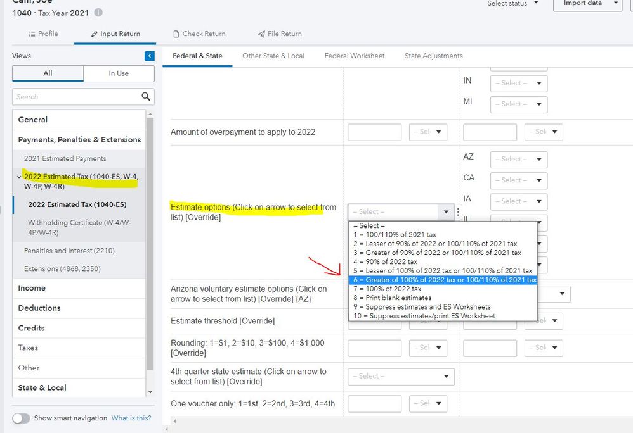Open the Check Return tab

199,34
